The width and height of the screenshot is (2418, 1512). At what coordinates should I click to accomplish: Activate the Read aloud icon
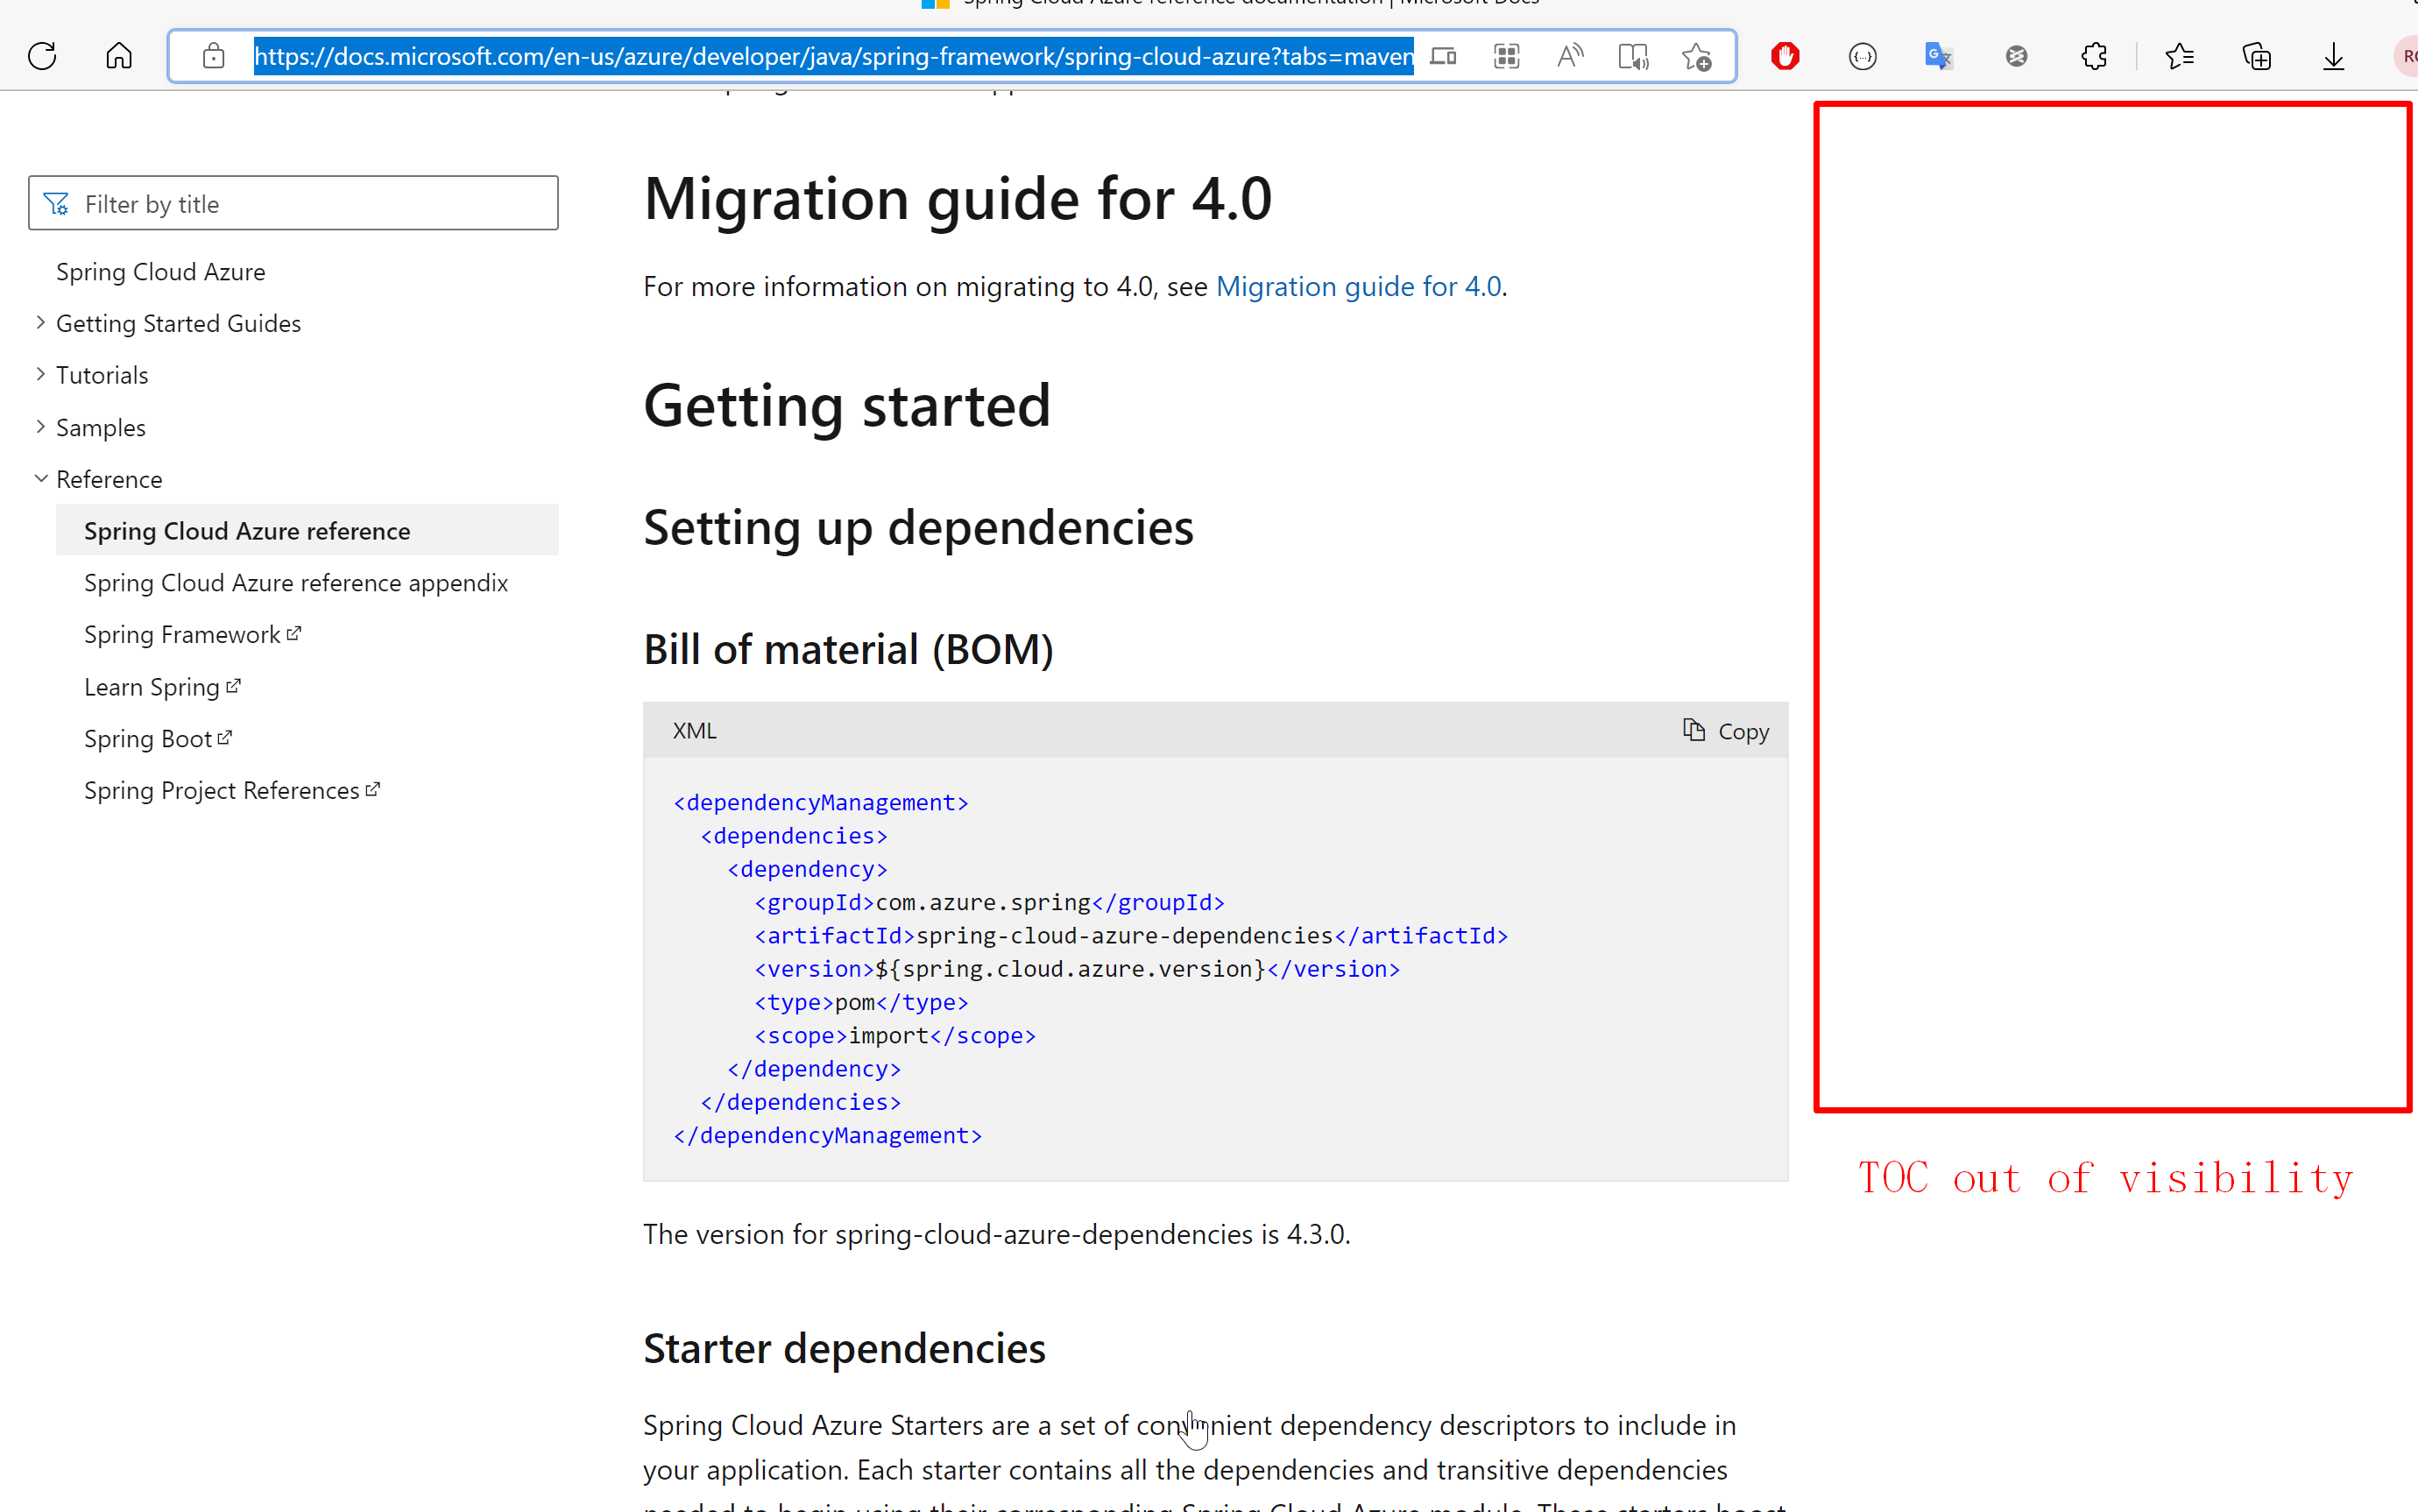coord(1570,56)
